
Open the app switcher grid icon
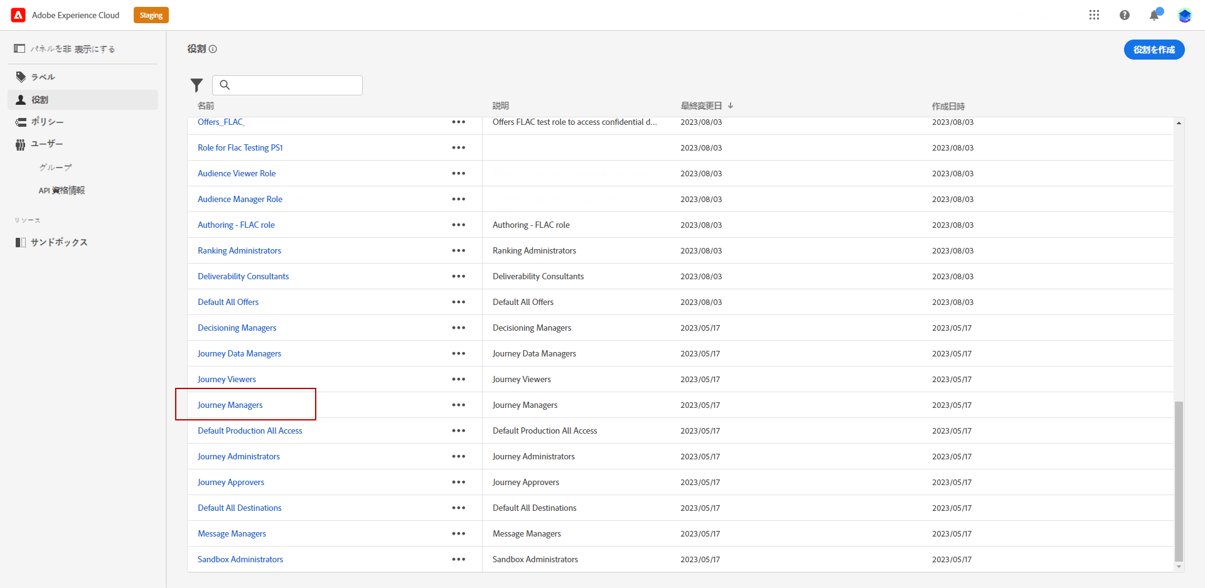[1094, 15]
